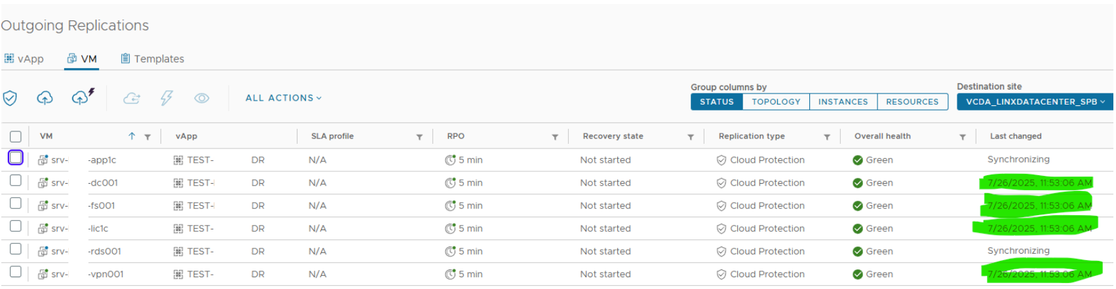Select the checkbox for rds001 VM row

coord(16,249)
